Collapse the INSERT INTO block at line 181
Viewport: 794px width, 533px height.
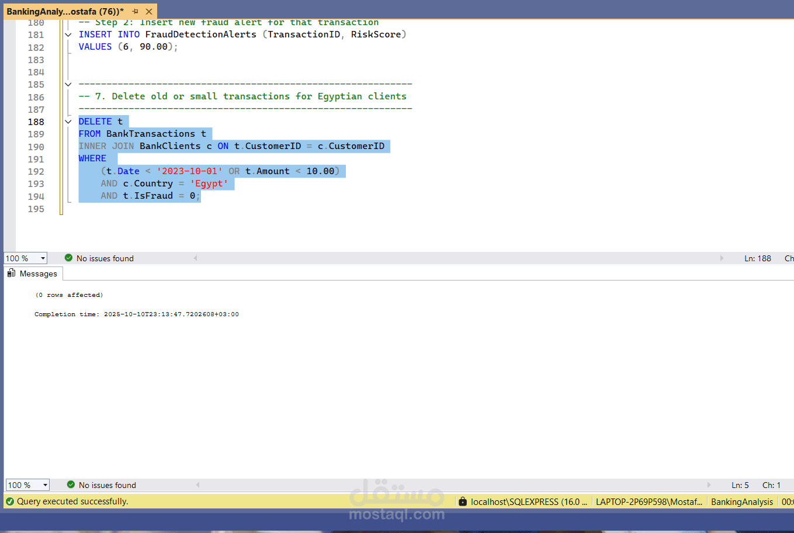[68, 34]
